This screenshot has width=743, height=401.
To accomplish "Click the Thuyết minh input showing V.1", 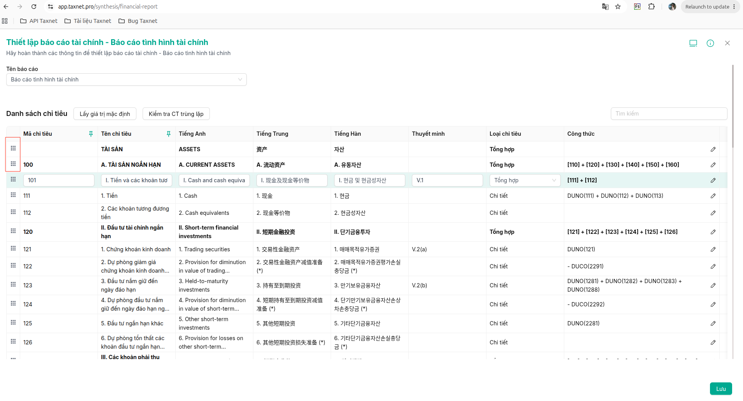I will tap(447, 180).
